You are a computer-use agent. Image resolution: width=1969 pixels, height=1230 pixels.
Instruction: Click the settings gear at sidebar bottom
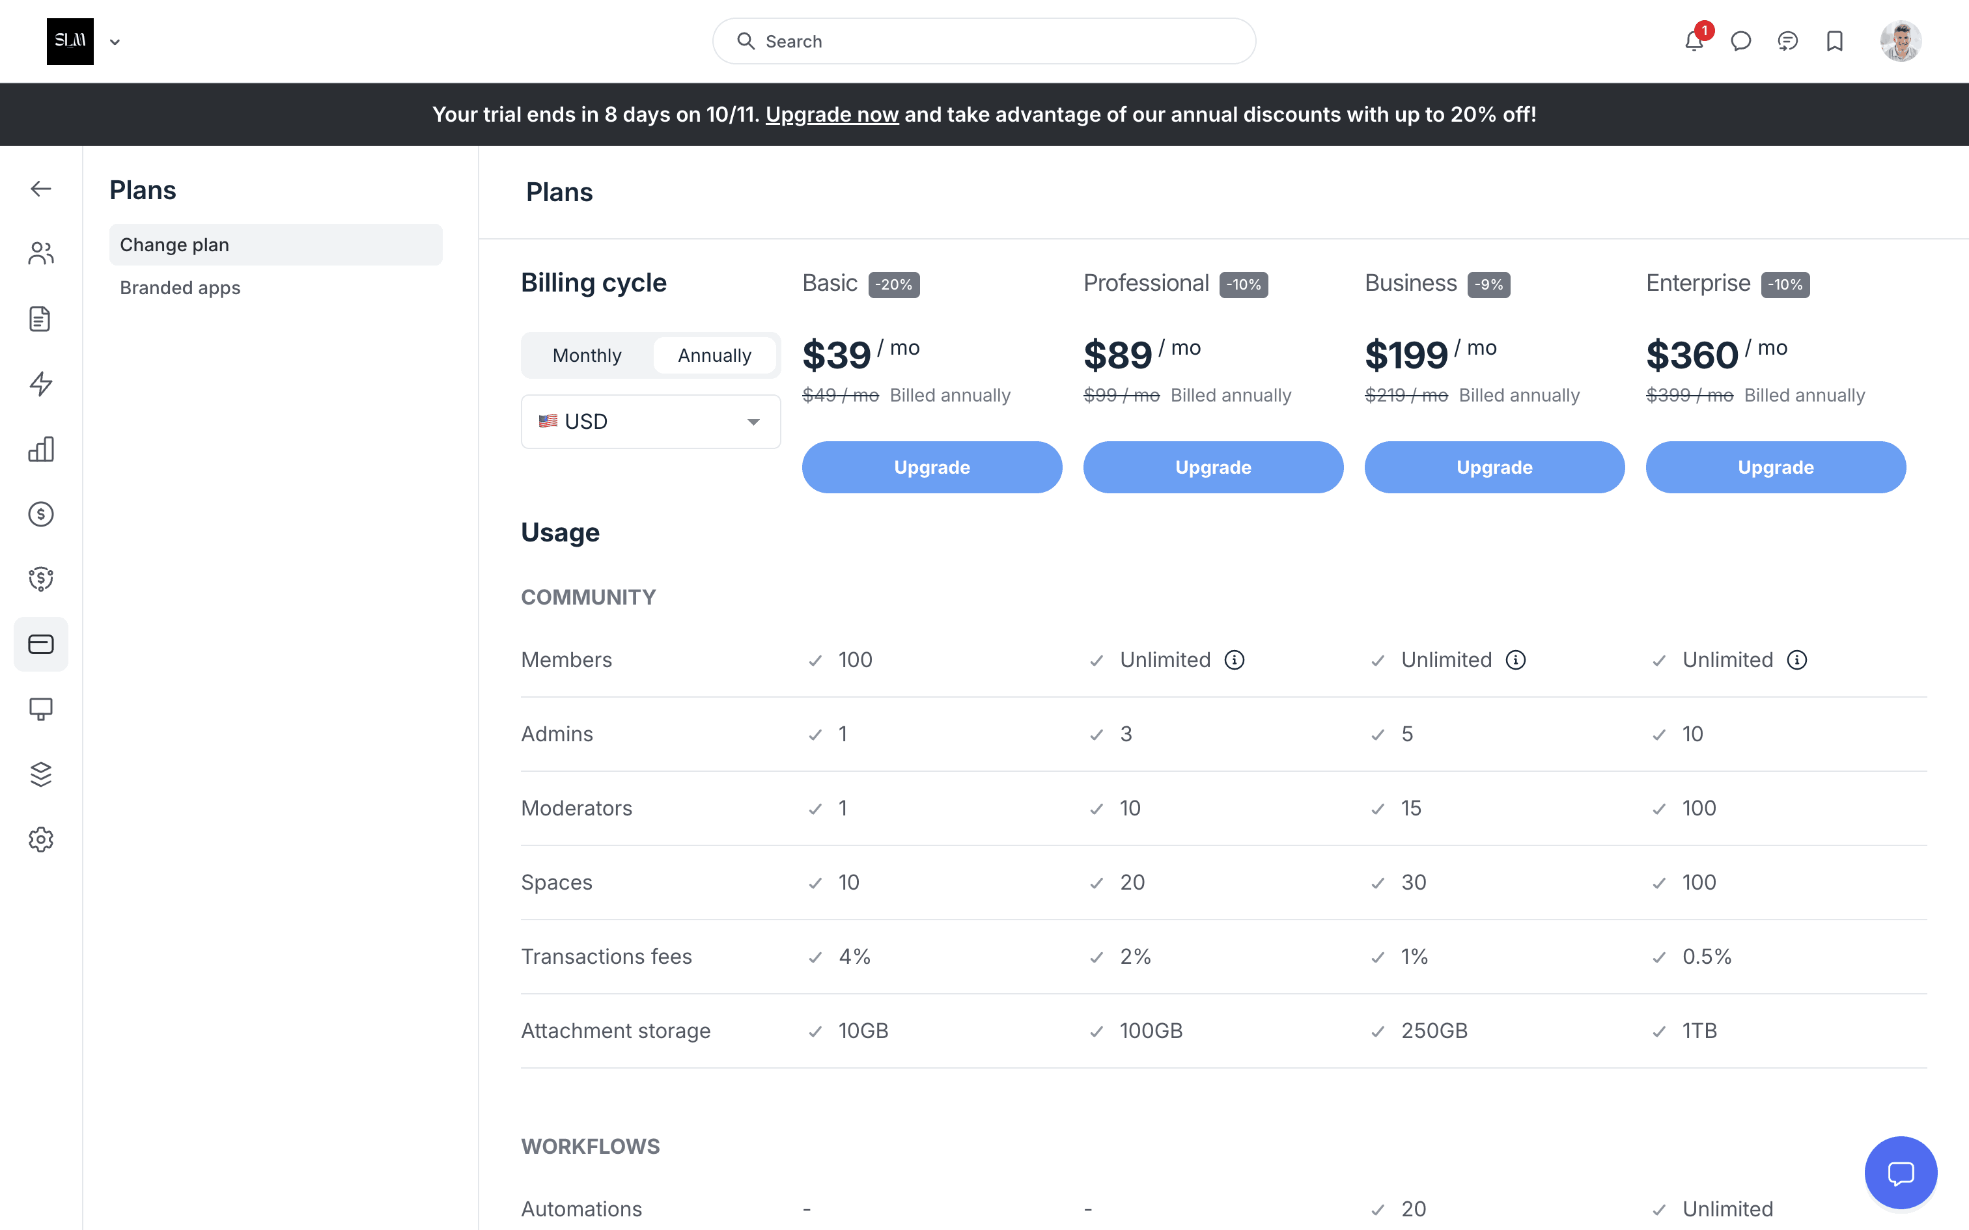pyautogui.click(x=40, y=840)
